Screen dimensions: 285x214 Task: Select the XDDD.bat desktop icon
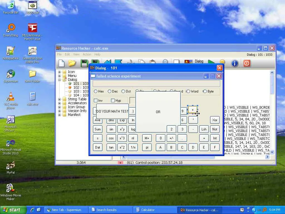(x=32, y=8)
